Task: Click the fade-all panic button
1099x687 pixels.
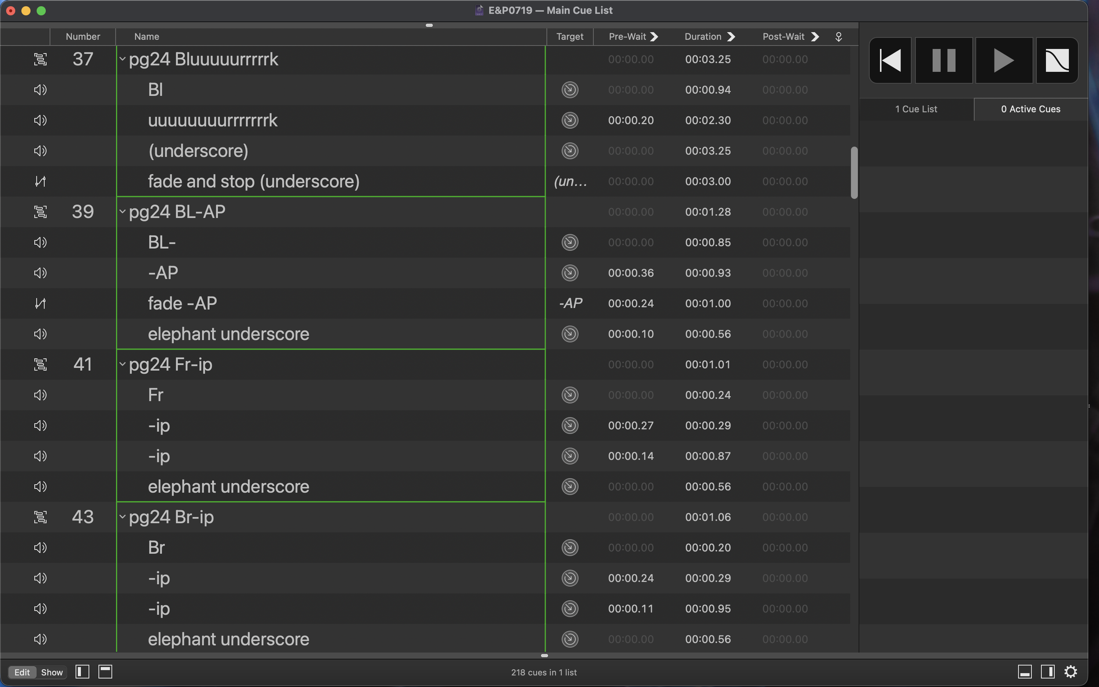Action: tap(1057, 60)
